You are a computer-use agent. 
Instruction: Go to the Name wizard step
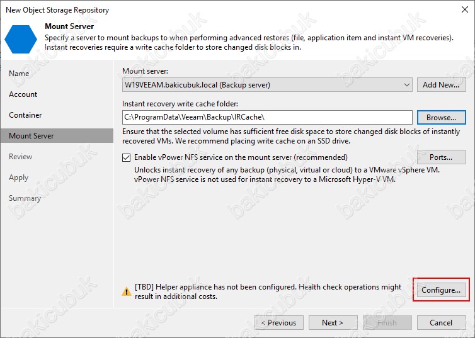pyautogui.click(x=19, y=74)
